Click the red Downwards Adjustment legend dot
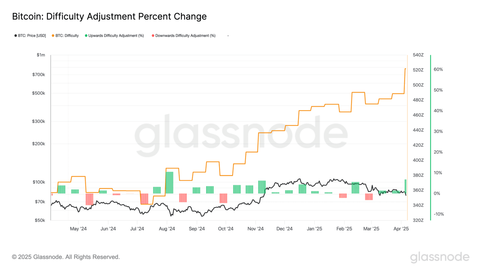Screen dimensions: 482x271 tap(153, 36)
